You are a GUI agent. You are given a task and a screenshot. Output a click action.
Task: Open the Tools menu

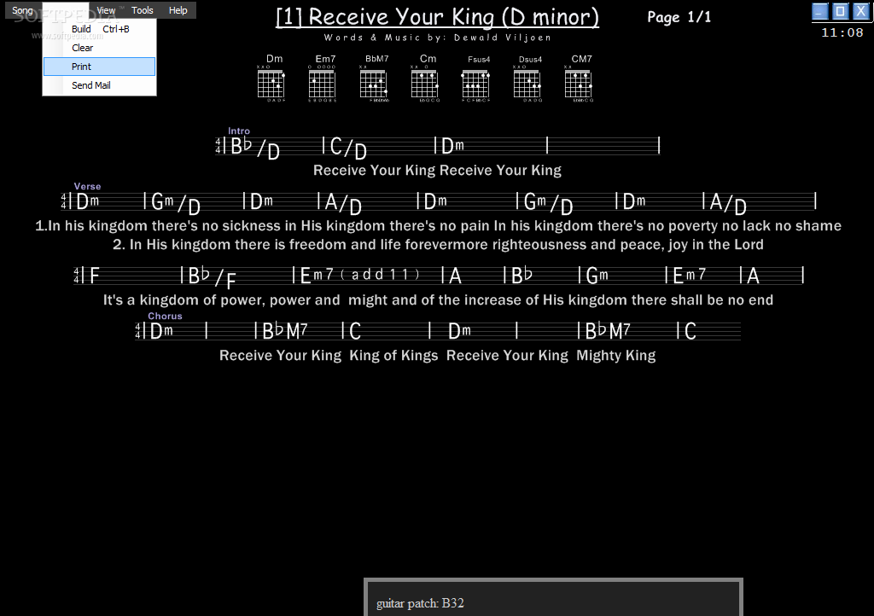click(x=143, y=10)
